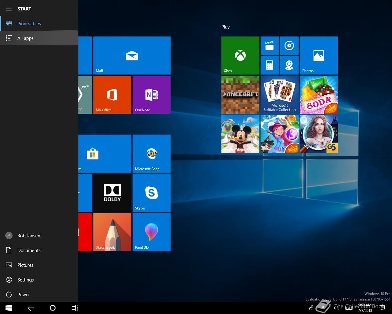Launch the My Office tile
The height and width of the screenshot is (314, 392).
coord(112,95)
